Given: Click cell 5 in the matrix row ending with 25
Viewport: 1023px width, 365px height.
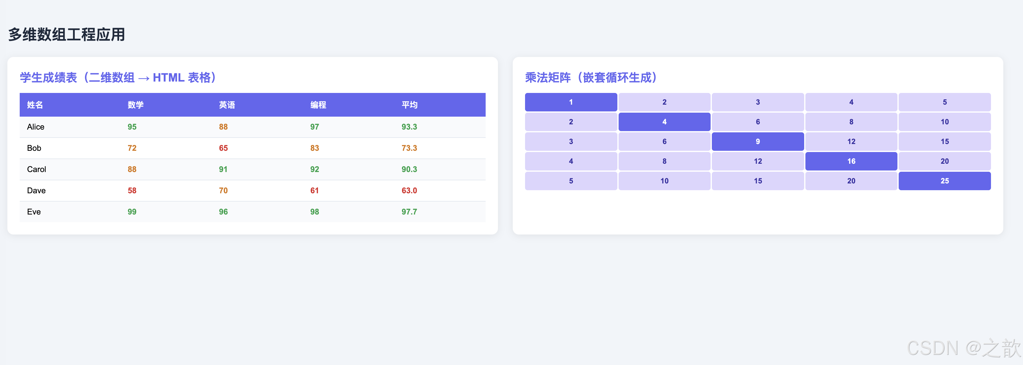Looking at the screenshot, I should [571, 181].
